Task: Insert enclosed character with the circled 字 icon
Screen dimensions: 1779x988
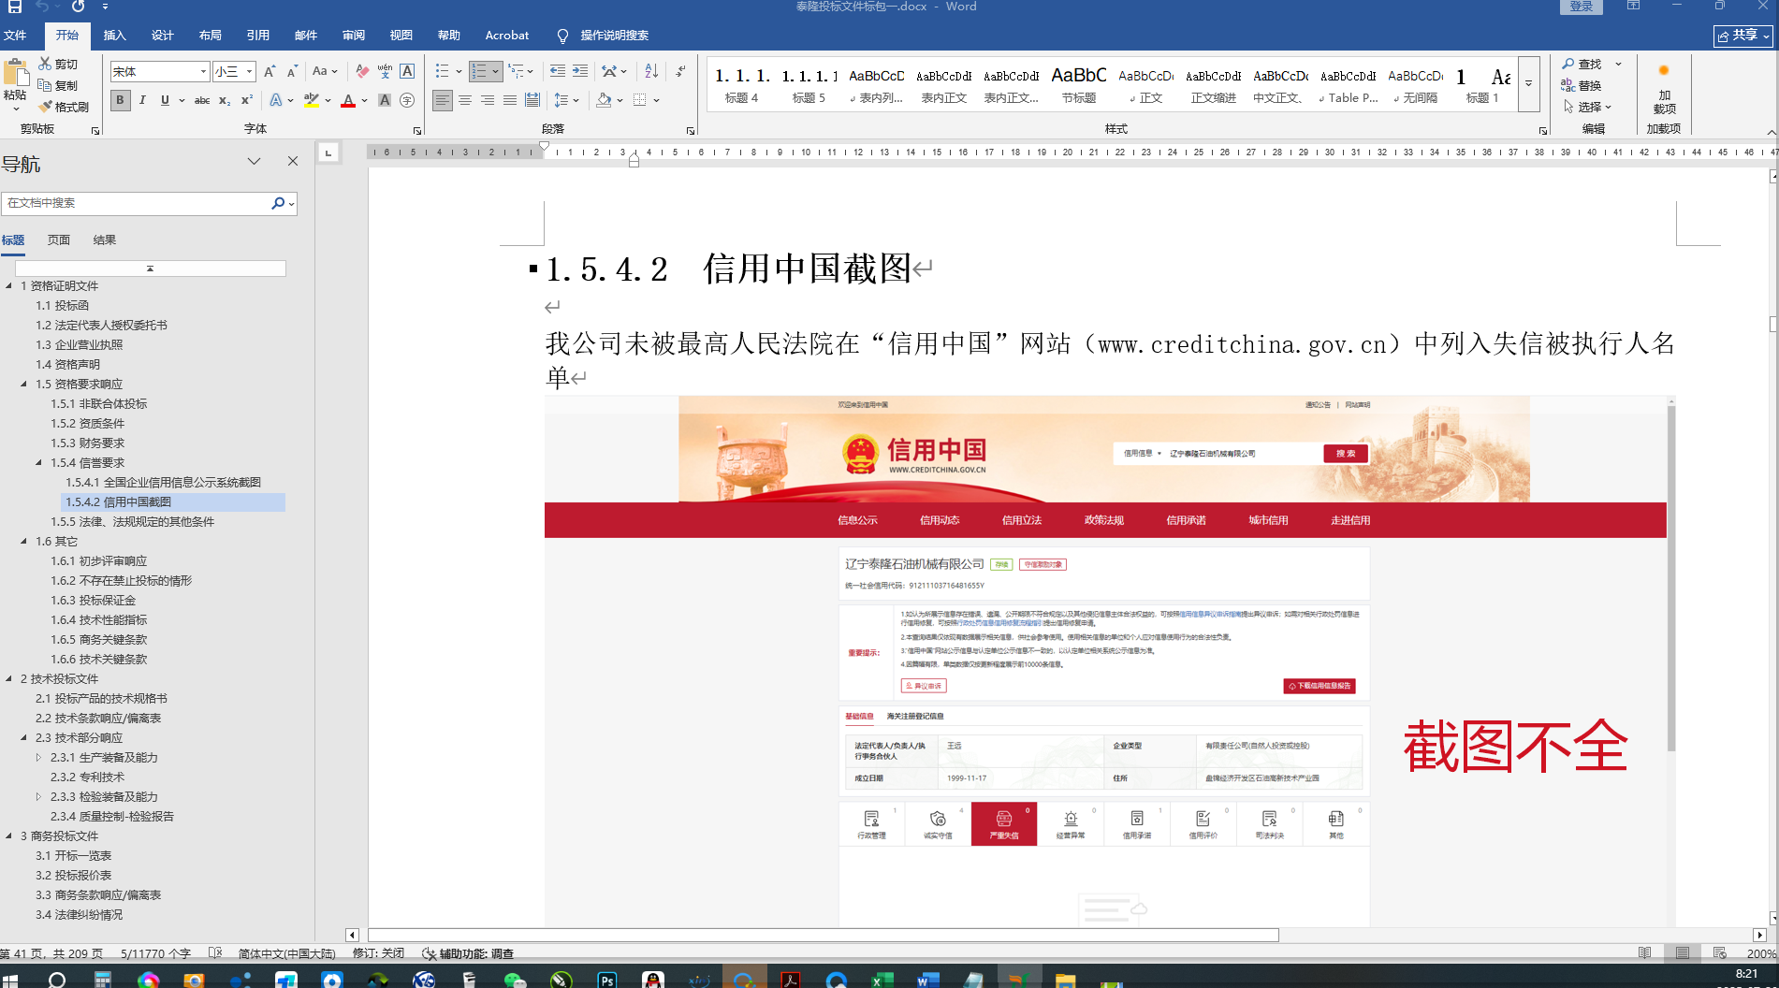Action: tap(407, 100)
